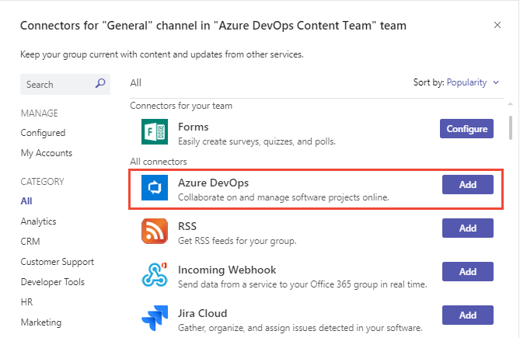Add the Azure DevOps connector
This screenshot has height=338, width=520.
tap(468, 185)
